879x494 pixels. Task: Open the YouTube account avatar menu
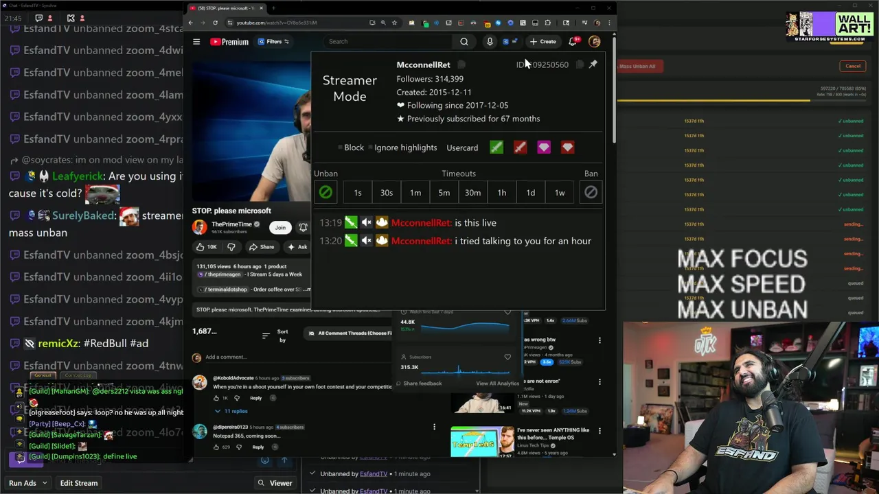(x=595, y=42)
